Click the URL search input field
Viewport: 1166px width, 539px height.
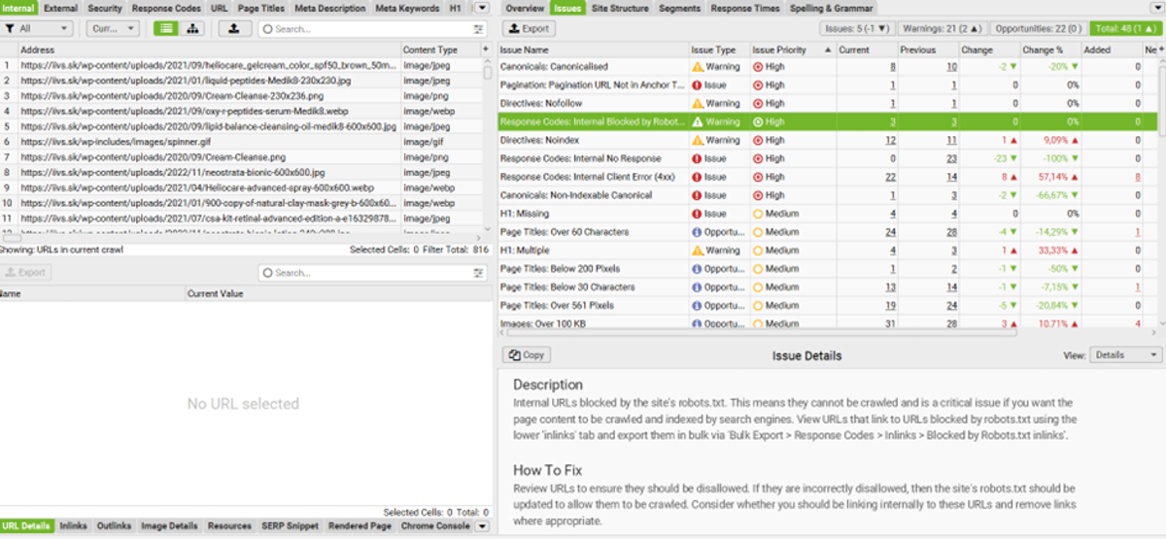click(x=375, y=29)
